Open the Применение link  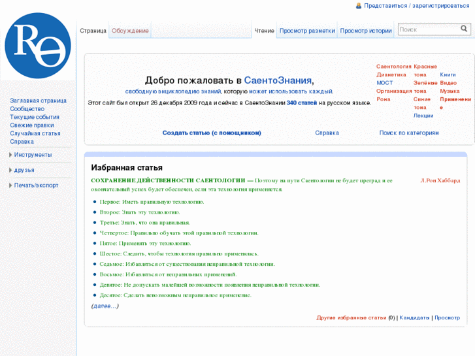(x=455, y=103)
